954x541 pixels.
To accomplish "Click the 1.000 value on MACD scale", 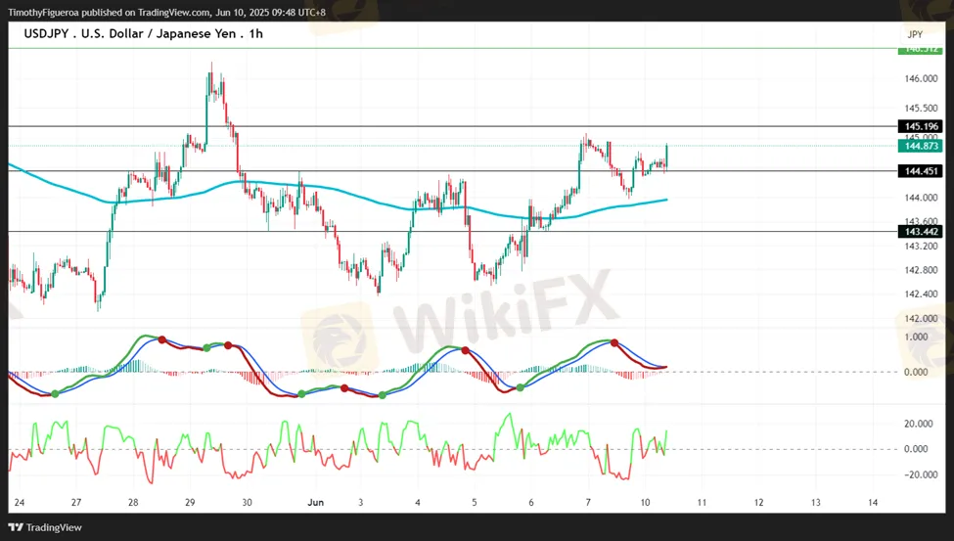I will pyautogui.click(x=916, y=338).
